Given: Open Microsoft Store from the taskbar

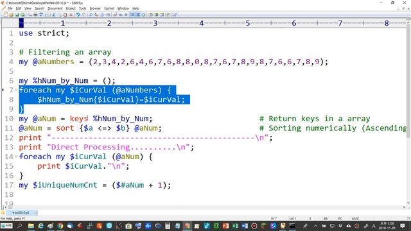Looking at the screenshot, I should click(128, 226).
